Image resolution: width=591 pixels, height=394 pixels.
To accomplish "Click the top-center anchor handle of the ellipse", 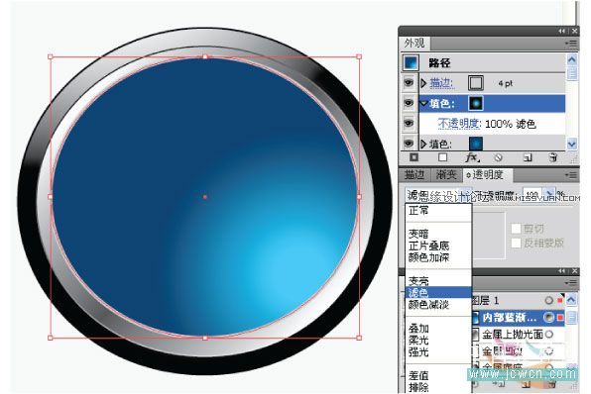I will 205,56.
